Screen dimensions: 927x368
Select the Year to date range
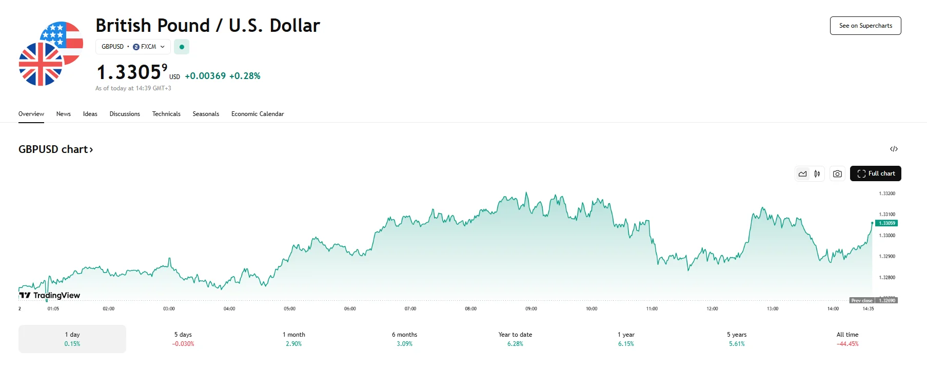click(515, 339)
